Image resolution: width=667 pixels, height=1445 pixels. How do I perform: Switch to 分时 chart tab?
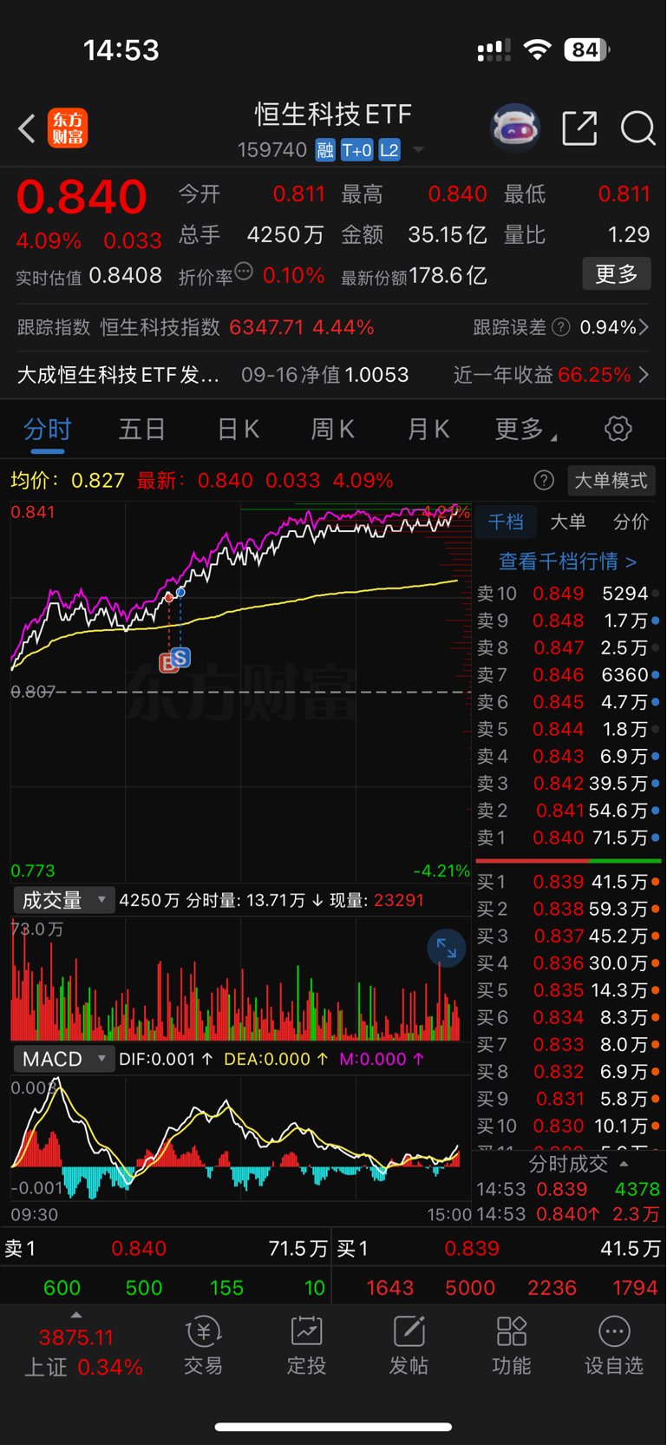click(47, 429)
